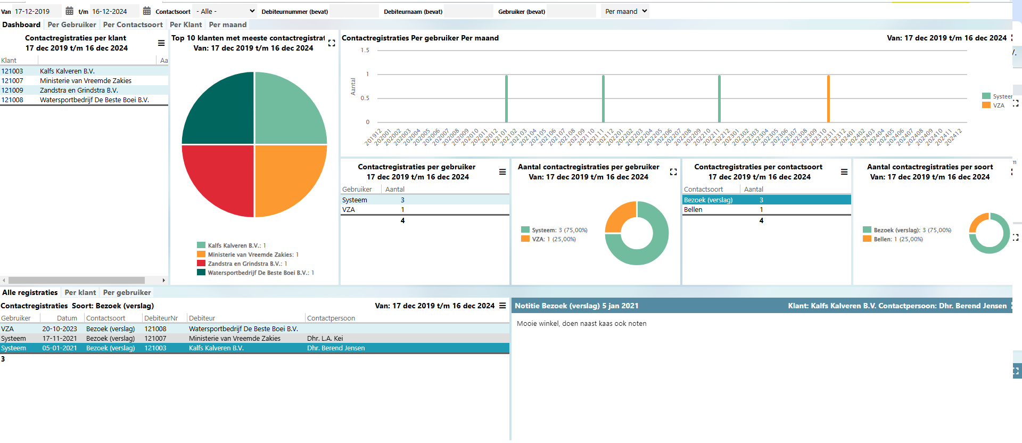Maximize Aantal contactregistraties per gebruiker chart

coord(673,172)
